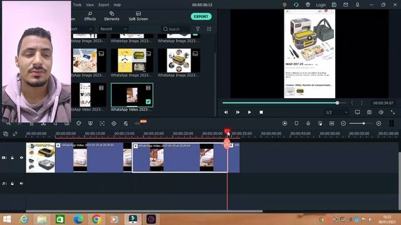Hide video track 1 with eye icon
The image size is (401, 225).
pos(21,157)
